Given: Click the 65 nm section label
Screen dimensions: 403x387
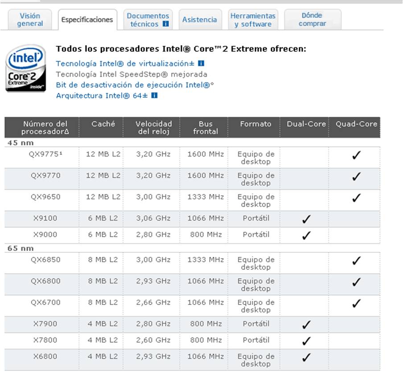Looking at the screenshot, I should point(21,248).
